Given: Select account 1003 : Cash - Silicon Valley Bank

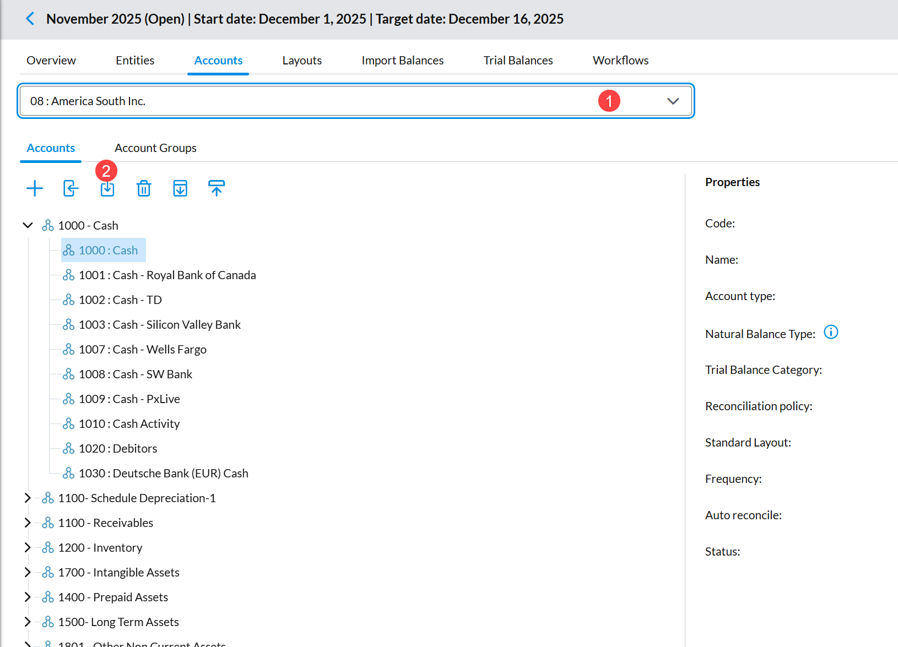Looking at the screenshot, I should click(x=159, y=324).
